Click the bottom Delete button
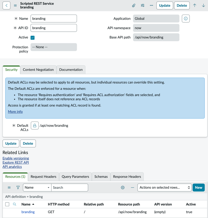Viewport: 208px width, 218px height. point(28,144)
